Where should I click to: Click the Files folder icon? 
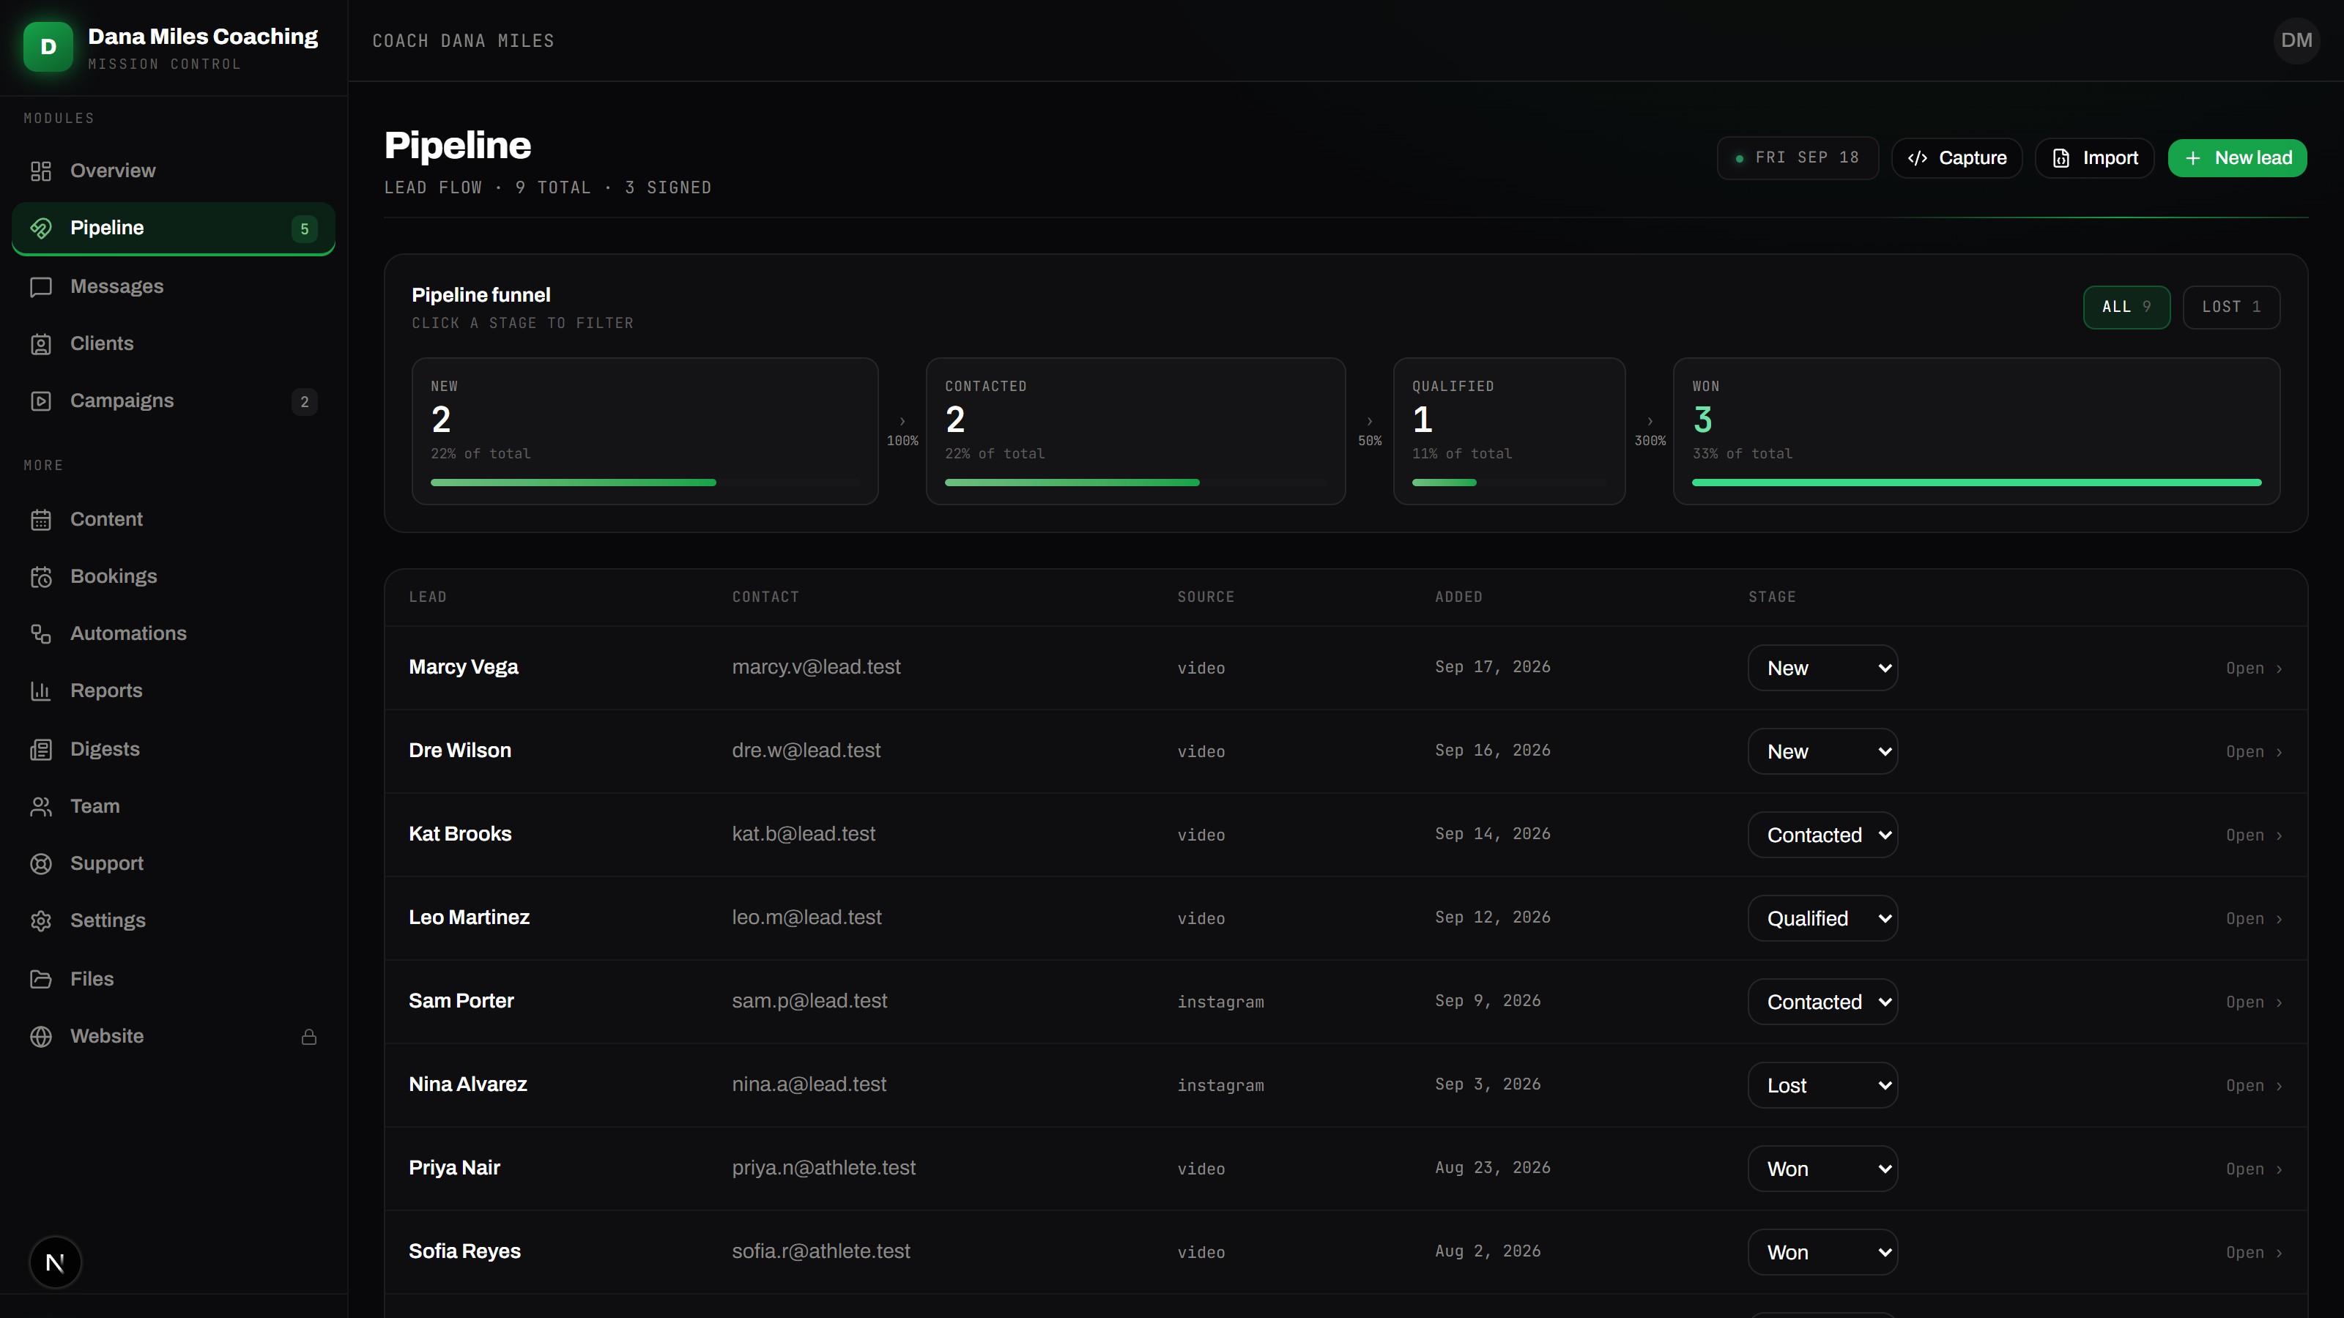[x=41, y=980]
